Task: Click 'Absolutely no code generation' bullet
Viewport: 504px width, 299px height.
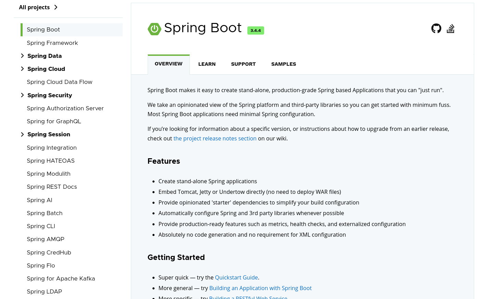Action: tap(252, 235)
